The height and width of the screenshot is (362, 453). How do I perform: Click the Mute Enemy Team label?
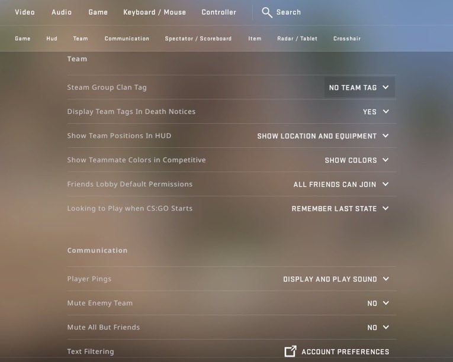[x=100, y=303]
